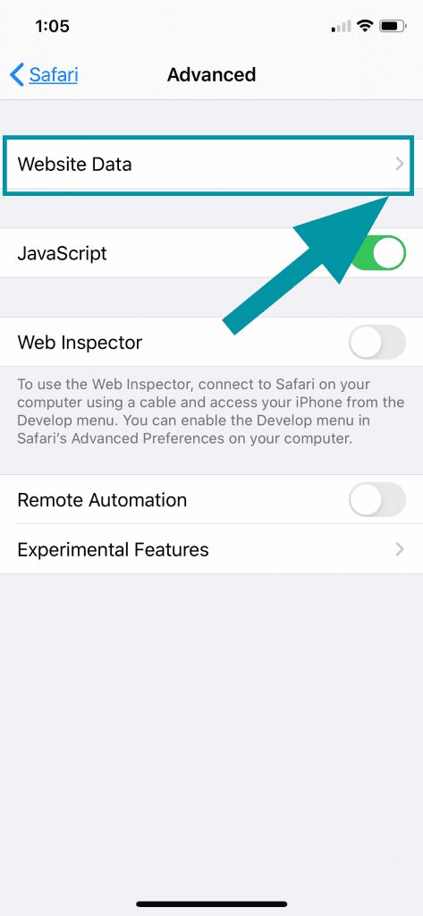Tap the home indicator bar
The width and height of the screenshot is (423, 916).
pyautogui.click(x=211, y=903)
